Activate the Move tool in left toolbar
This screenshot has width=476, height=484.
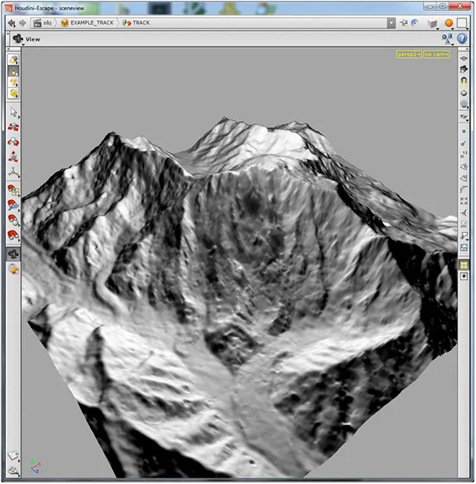pyautogui.click(x=13, y=127)
